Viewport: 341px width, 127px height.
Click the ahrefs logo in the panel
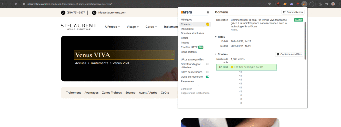coord(186,12)
